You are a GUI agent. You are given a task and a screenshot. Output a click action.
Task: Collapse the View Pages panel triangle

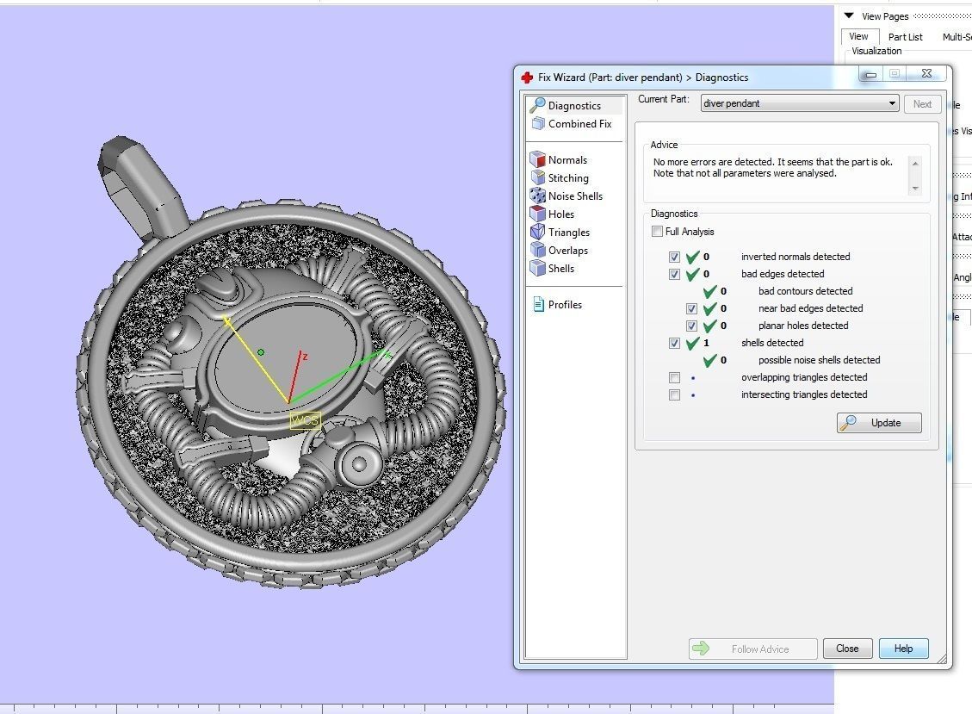[x=849, y=16]
